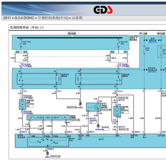The height and width of the screenshot is (163, 166).
Task: Open the G 2.4 DOHC breadcrumb
Action: click(x=24, y=18)
